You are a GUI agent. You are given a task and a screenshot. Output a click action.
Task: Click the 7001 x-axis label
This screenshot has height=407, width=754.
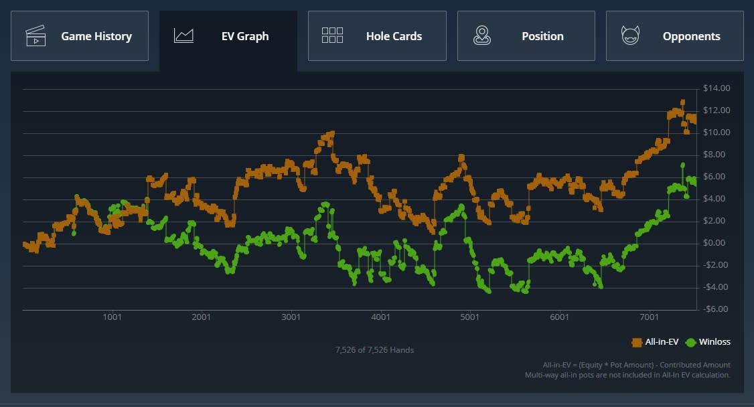649,317
